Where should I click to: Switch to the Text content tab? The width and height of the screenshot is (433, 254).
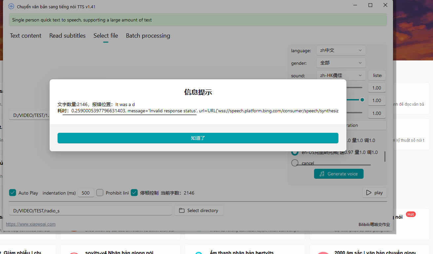click(25, 36)
